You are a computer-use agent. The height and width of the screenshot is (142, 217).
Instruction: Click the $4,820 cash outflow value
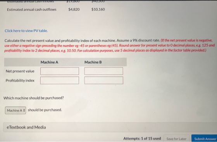click(74, 9)
